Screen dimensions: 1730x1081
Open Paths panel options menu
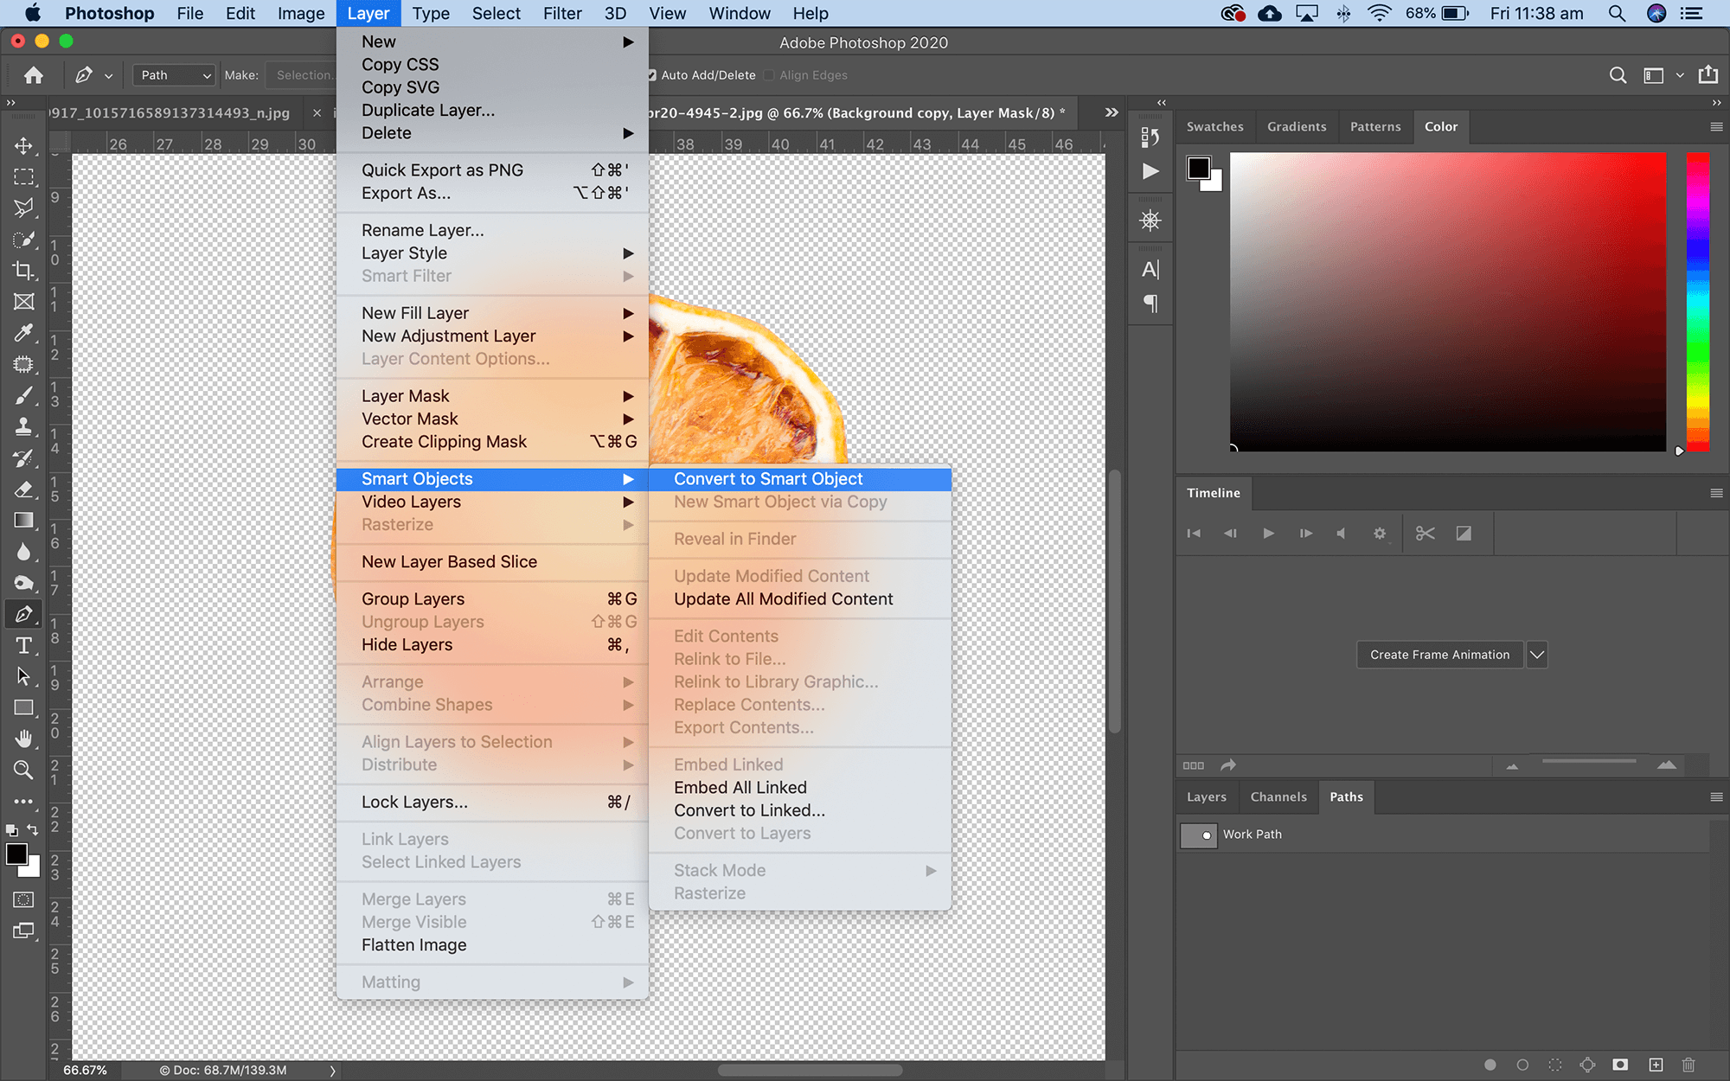pos(1716,797)
